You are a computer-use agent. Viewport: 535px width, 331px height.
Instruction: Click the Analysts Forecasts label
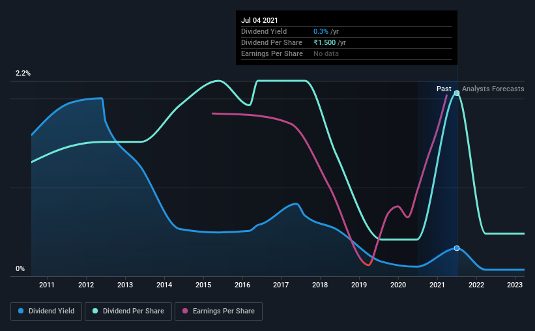click(493, 89)
